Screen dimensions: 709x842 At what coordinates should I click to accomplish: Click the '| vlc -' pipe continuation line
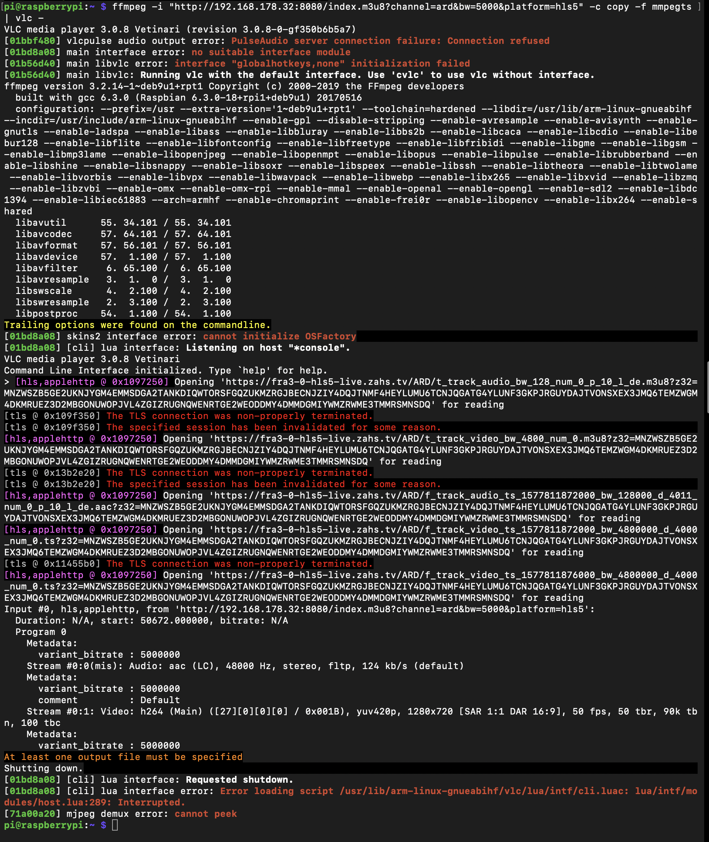[24, 18]
